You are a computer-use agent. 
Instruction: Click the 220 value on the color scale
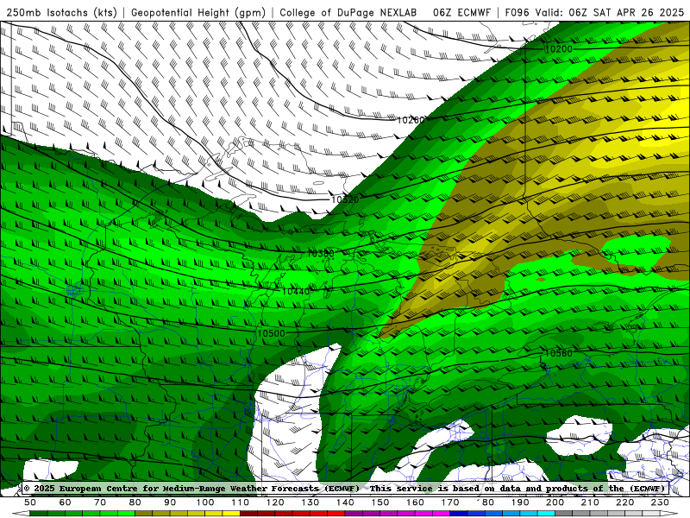coord(624,502)
